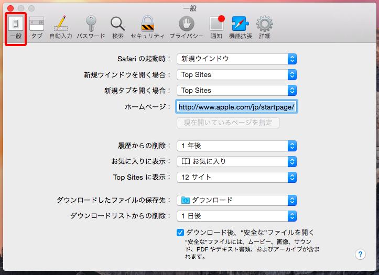This screenshot has width=379, height=275.
Task: Open the 新規タブを開く場合 popup menu
Action: [x=236, y=91]
